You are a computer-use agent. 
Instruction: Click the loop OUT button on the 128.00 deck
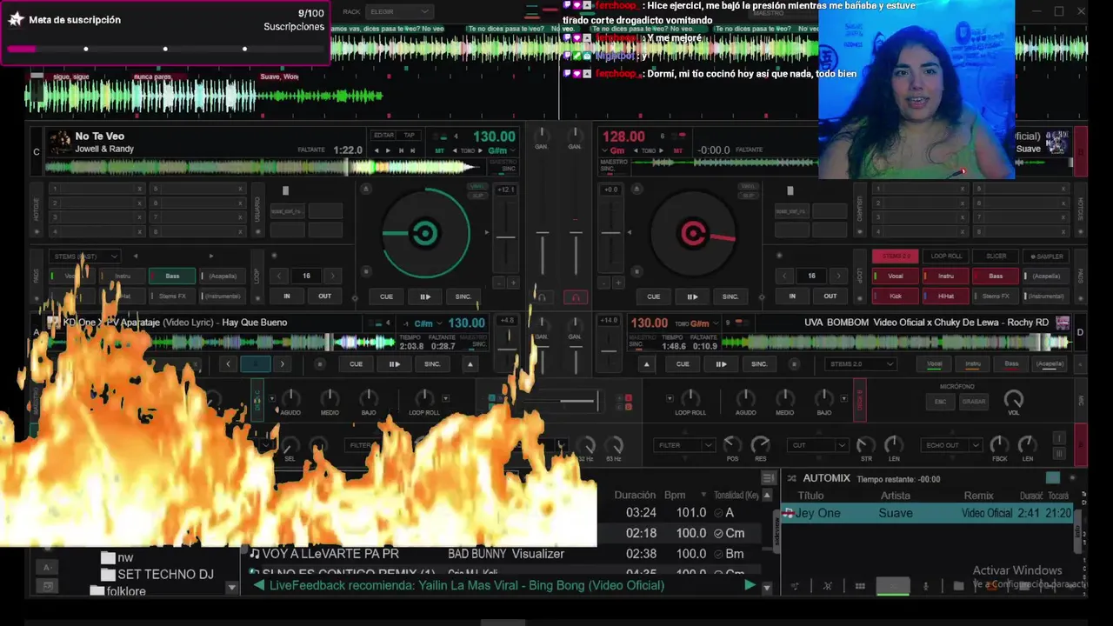pos(830,296)
